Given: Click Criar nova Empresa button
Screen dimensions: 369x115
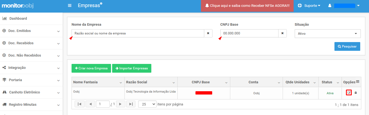Looking at the screenshot, I should coord(91,68).
